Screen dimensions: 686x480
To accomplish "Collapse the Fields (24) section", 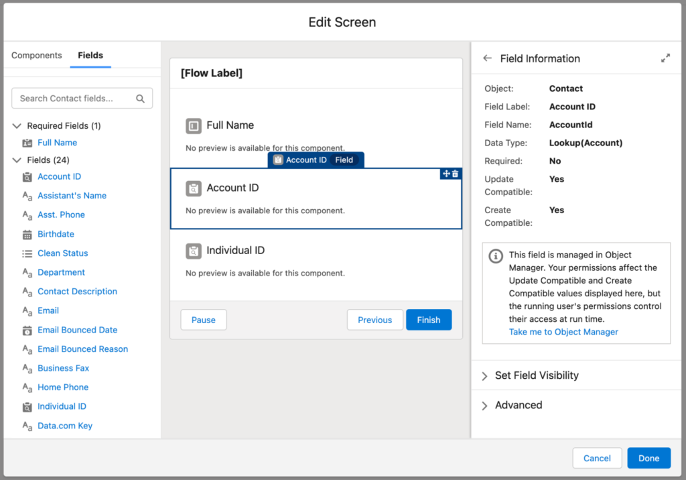I will pos(17,160).
